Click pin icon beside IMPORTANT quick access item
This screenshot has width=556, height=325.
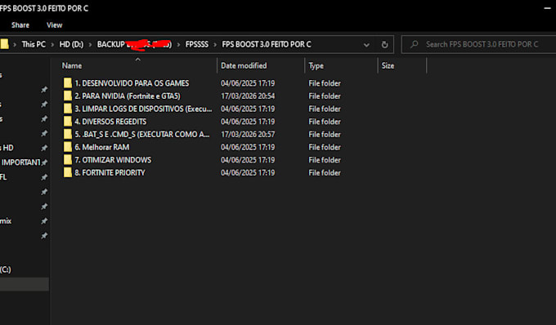coord(44,162)
